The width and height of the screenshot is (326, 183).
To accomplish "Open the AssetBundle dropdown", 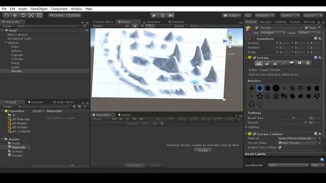I will coord(288,165).
